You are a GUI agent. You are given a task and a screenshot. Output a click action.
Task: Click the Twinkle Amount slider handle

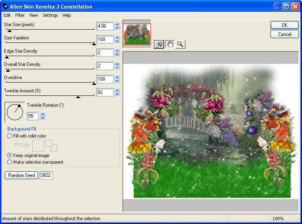[x=78, y=97]
